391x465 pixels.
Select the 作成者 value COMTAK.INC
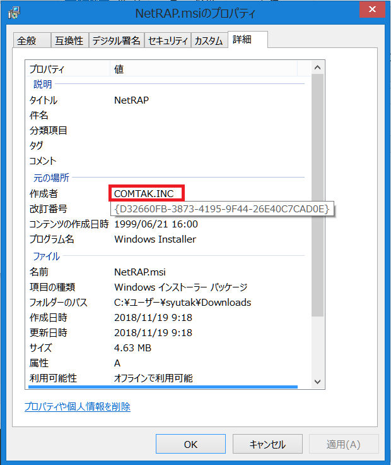(x=144, y=194)
